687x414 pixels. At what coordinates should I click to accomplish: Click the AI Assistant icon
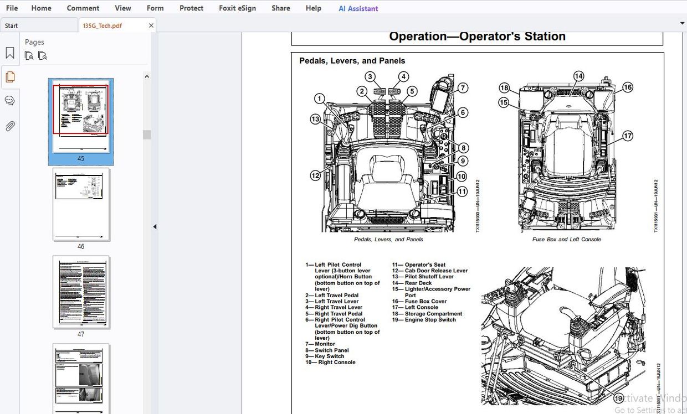point(358,8)
